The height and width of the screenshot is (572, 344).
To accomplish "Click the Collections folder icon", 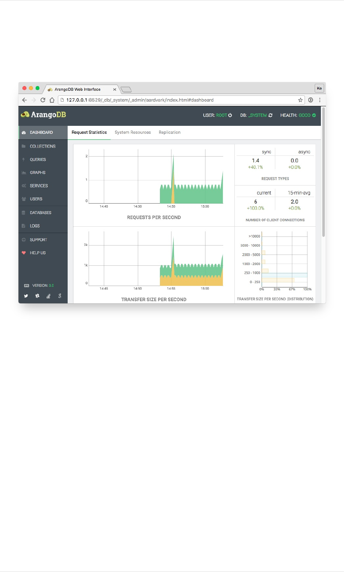I will pyautogui.click(x=24, y=146).
